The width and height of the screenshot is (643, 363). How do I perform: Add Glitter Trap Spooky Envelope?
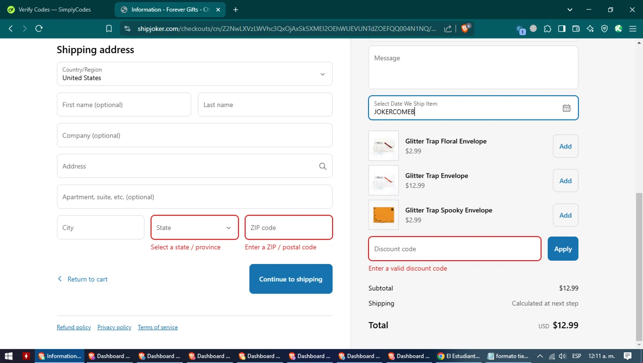(565, 215)
